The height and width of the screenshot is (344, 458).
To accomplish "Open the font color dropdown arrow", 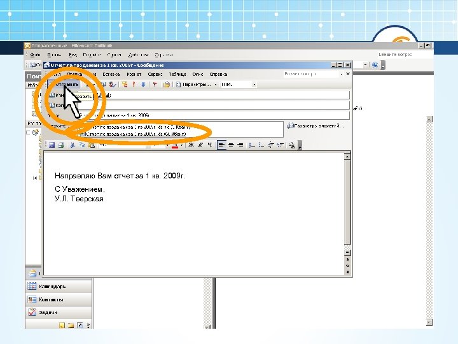I will coord(182,145).
